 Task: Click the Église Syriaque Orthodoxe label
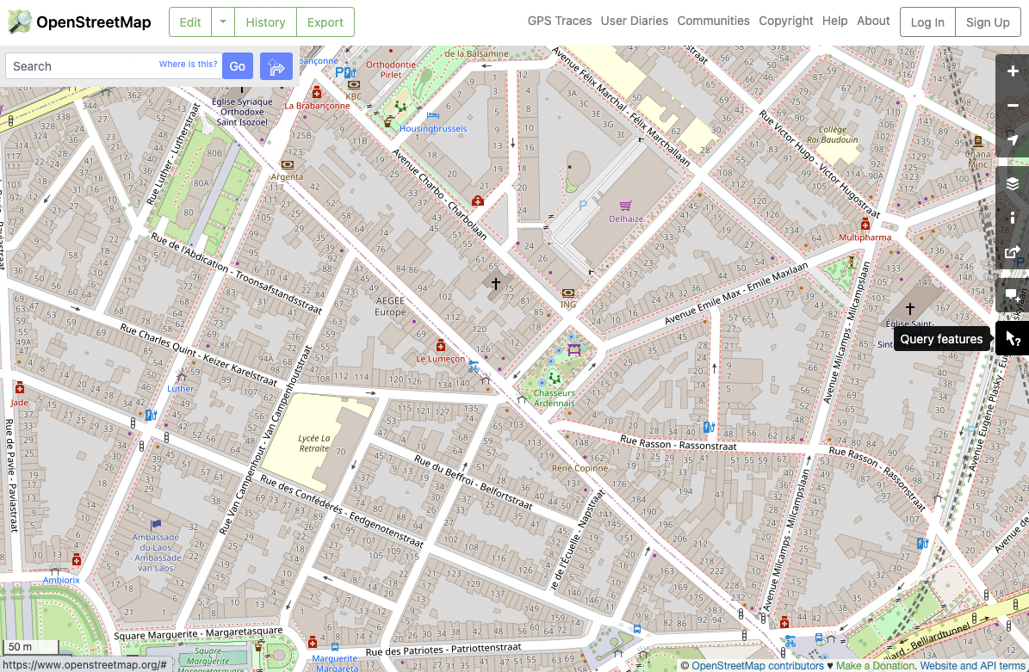[242, 112]
